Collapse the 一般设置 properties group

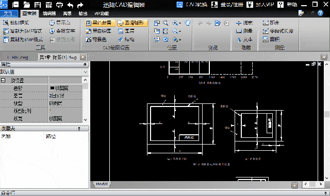(3, 80)
